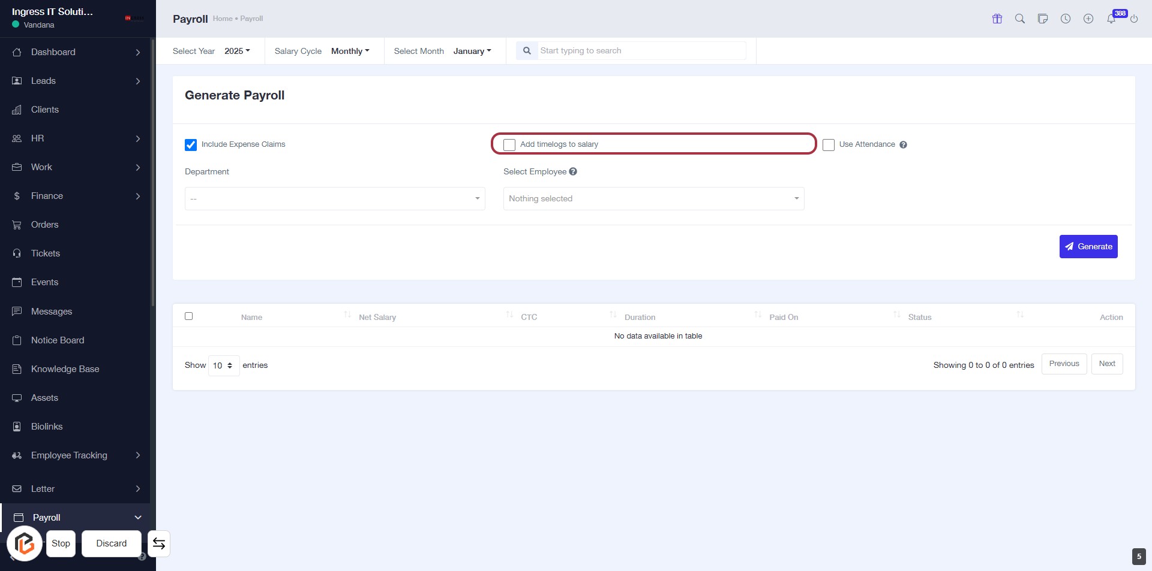This screenshot has height=571, width=1152.
Task: Click the payroll search input field
Action: point(641,51)
